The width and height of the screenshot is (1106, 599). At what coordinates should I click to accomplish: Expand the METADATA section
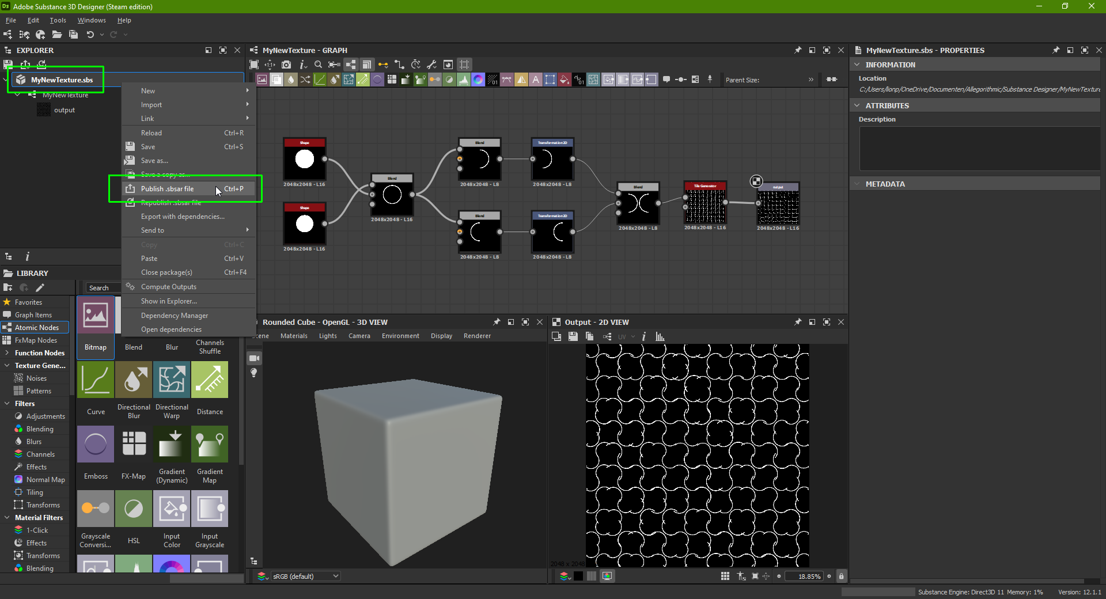[x=857, y=184]
